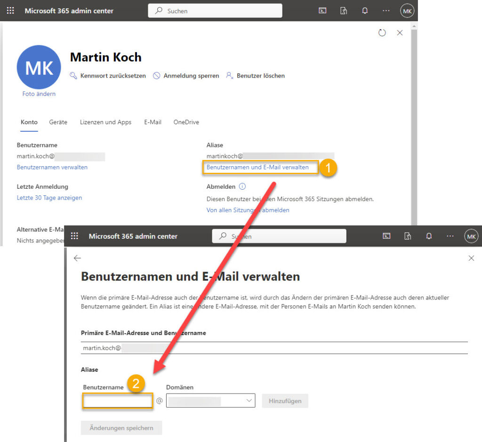Click martinkoch@ alias text
The width and height of the screenshot is (482, 442).
click(225, 156)
